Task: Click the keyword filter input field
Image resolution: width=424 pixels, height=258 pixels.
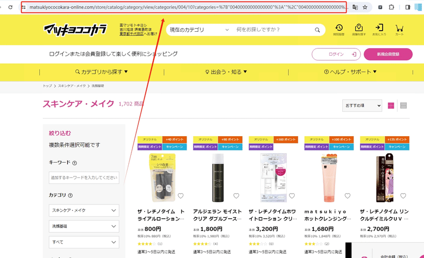Action: point(84,178)
